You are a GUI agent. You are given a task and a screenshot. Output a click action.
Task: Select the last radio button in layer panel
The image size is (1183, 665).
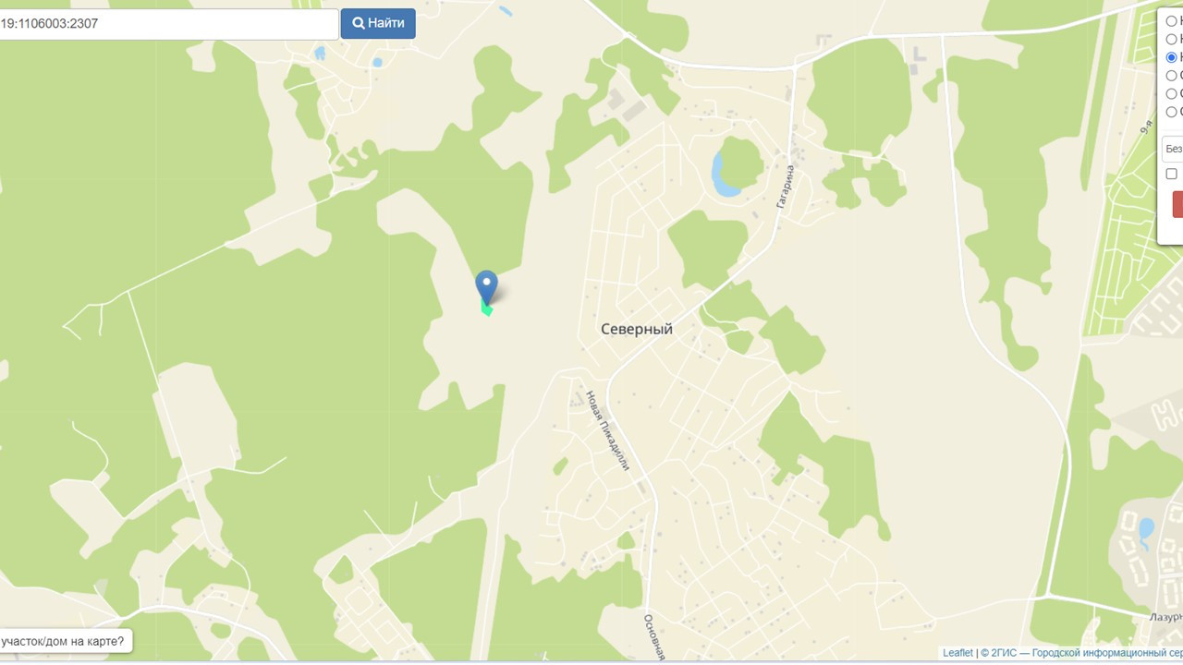(x=1171, y=112)
